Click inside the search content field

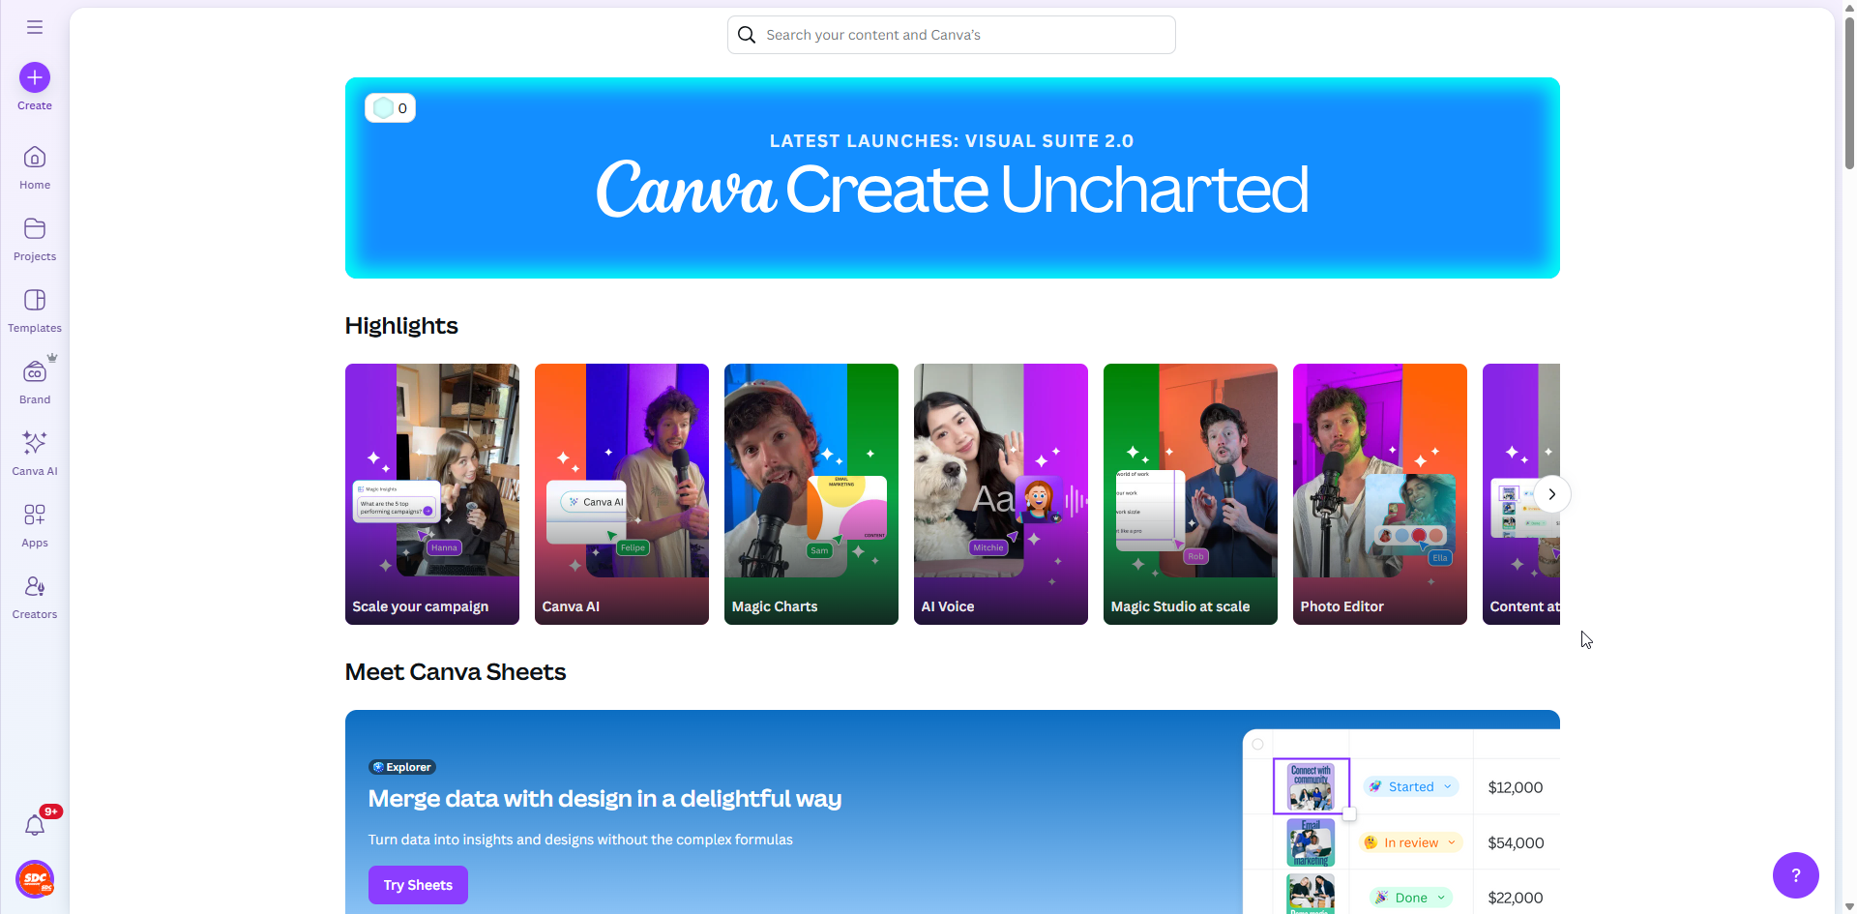(952, 35)
